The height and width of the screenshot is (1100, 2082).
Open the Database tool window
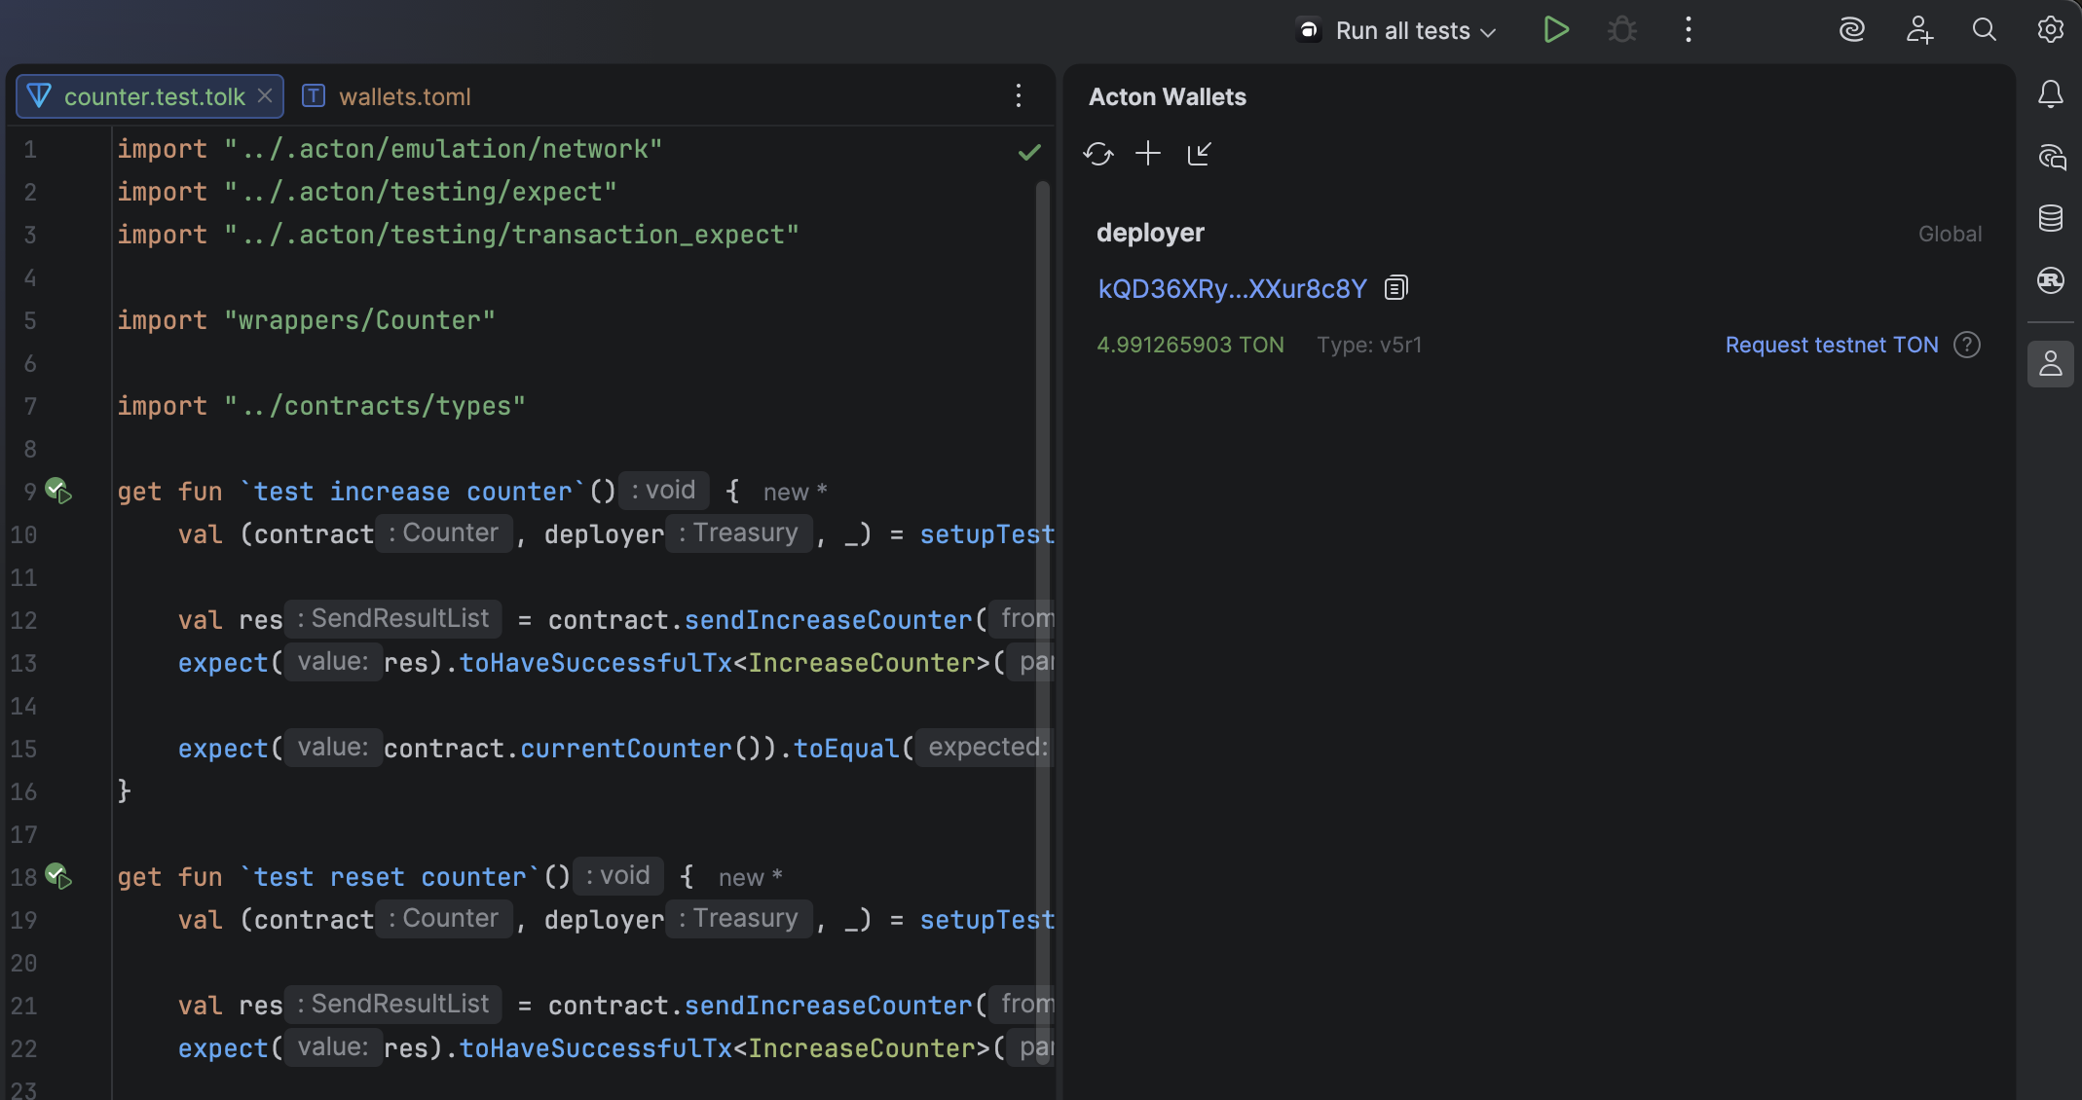(x=2051, y=218)
